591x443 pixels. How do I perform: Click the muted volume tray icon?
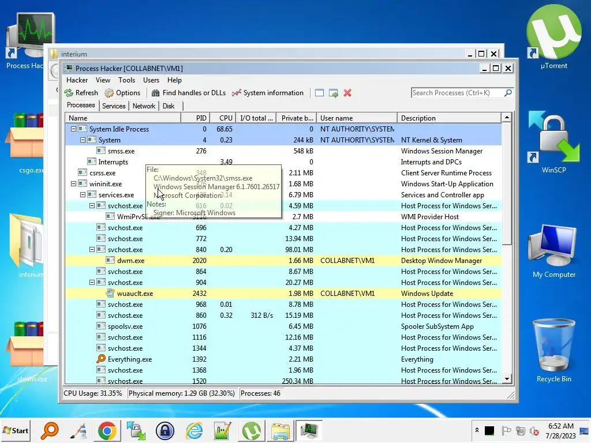tap(534, 430)
